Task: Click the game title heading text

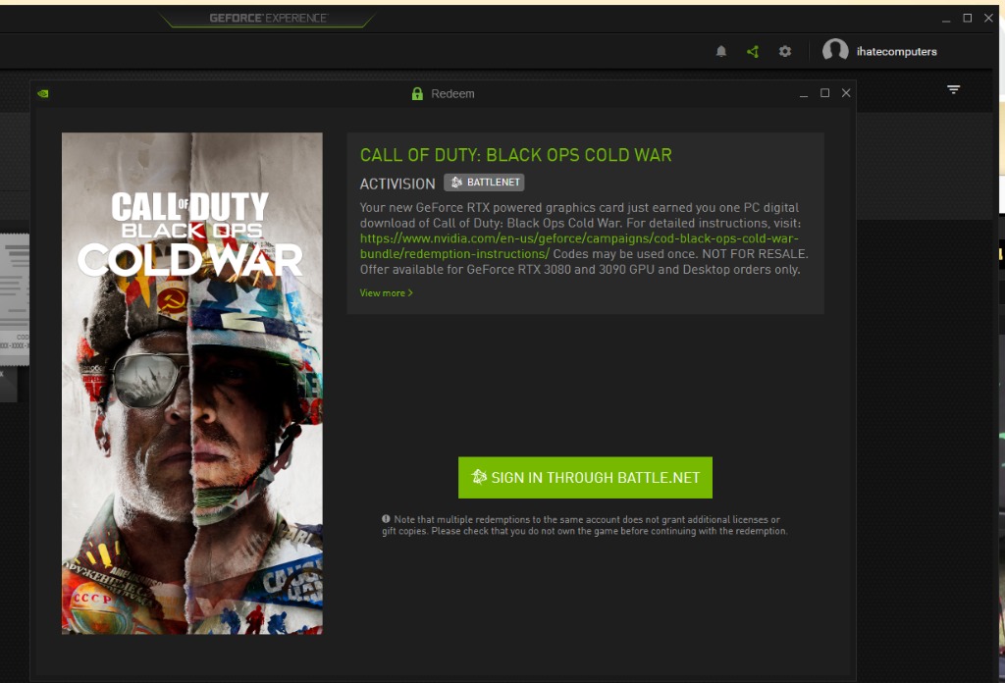Action: click(516, 155)
